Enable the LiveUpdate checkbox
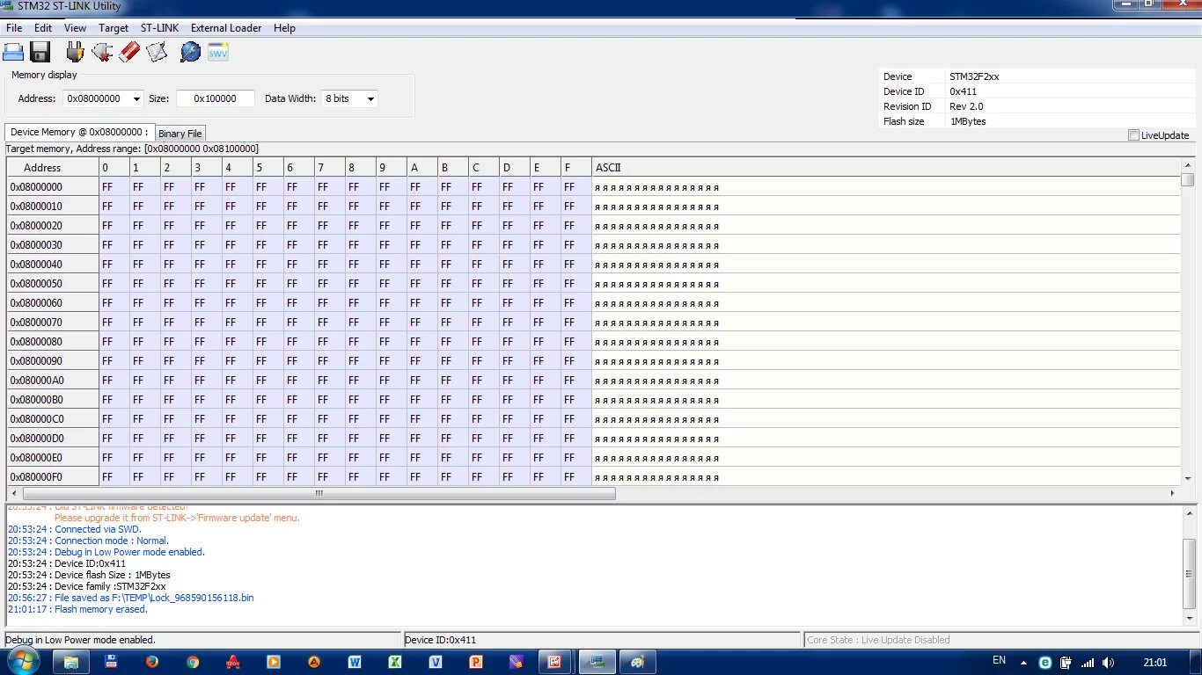Screen dimensions: 1202x675 click(x=1133, y=135)
